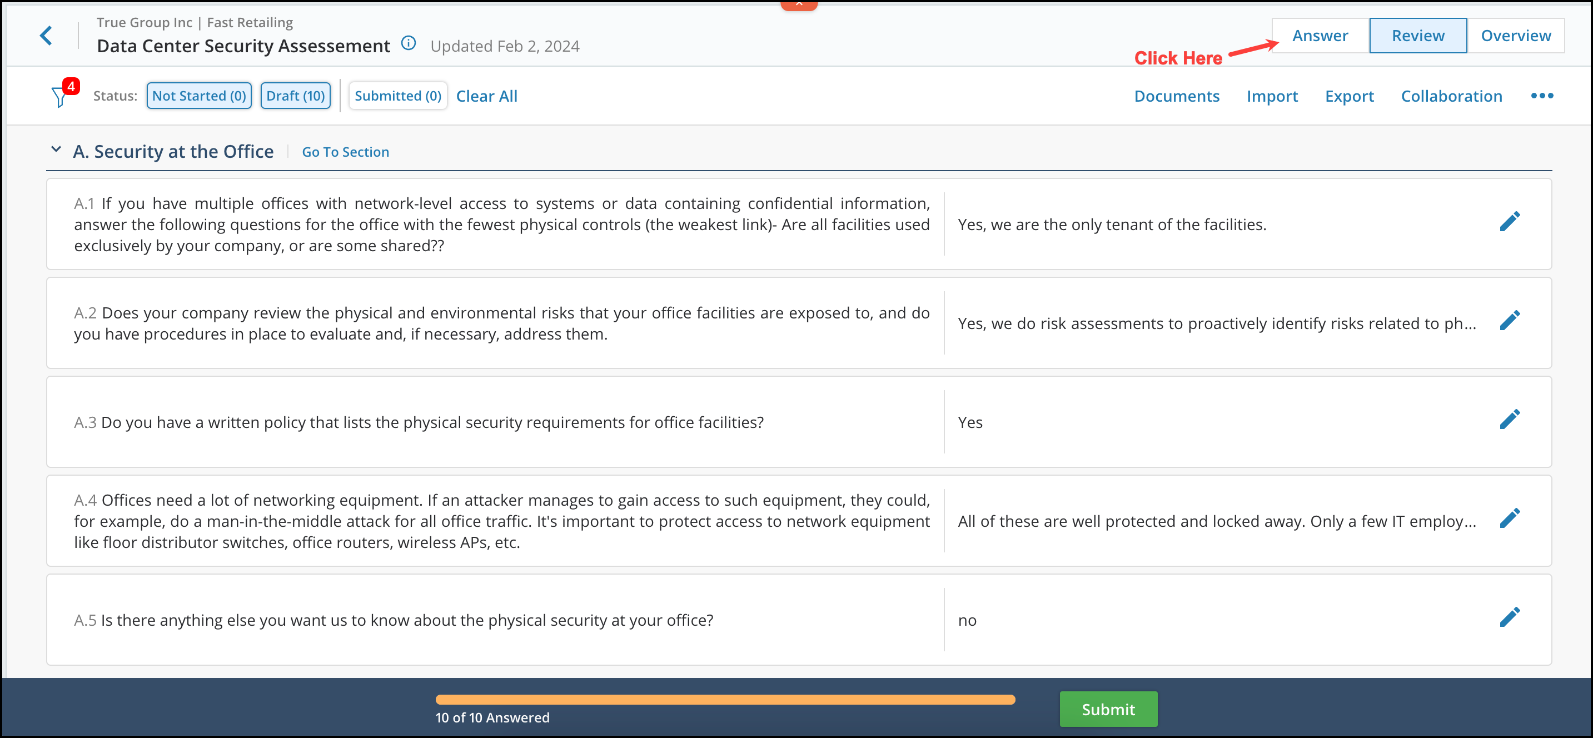Click the 'A. Security at the Office' heading

pos(173,151)
